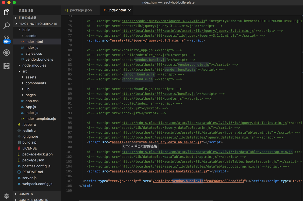Open README.md from the explorer
303x201 pixels.
click(x=33, y=172)
